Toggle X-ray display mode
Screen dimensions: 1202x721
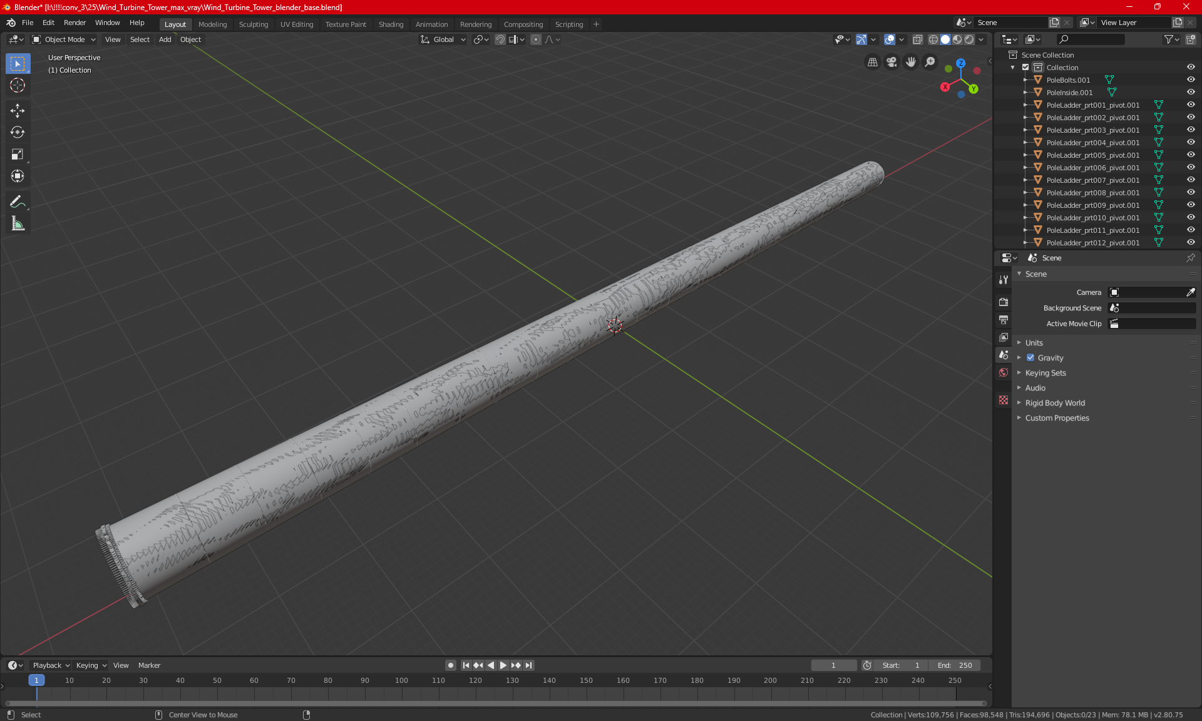tap(917, 39)
